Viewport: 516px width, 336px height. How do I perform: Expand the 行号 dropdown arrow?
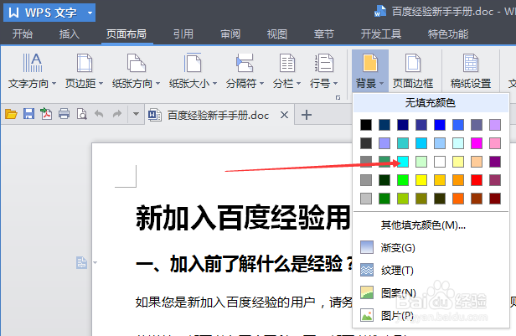pyautogui.click(x=335, y=84)
